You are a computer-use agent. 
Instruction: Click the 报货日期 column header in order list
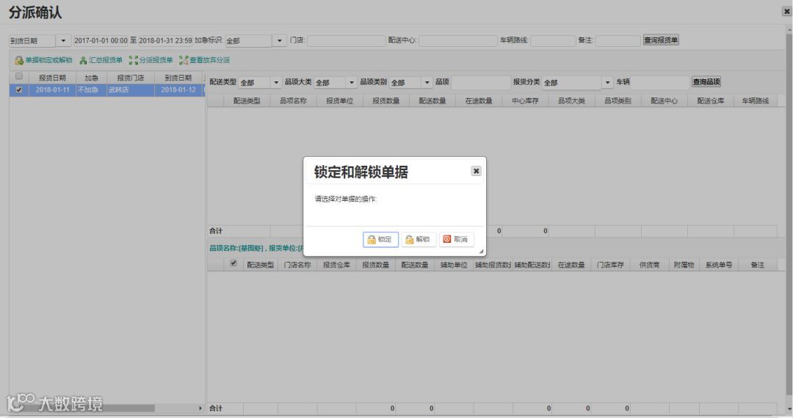(52, 78)
